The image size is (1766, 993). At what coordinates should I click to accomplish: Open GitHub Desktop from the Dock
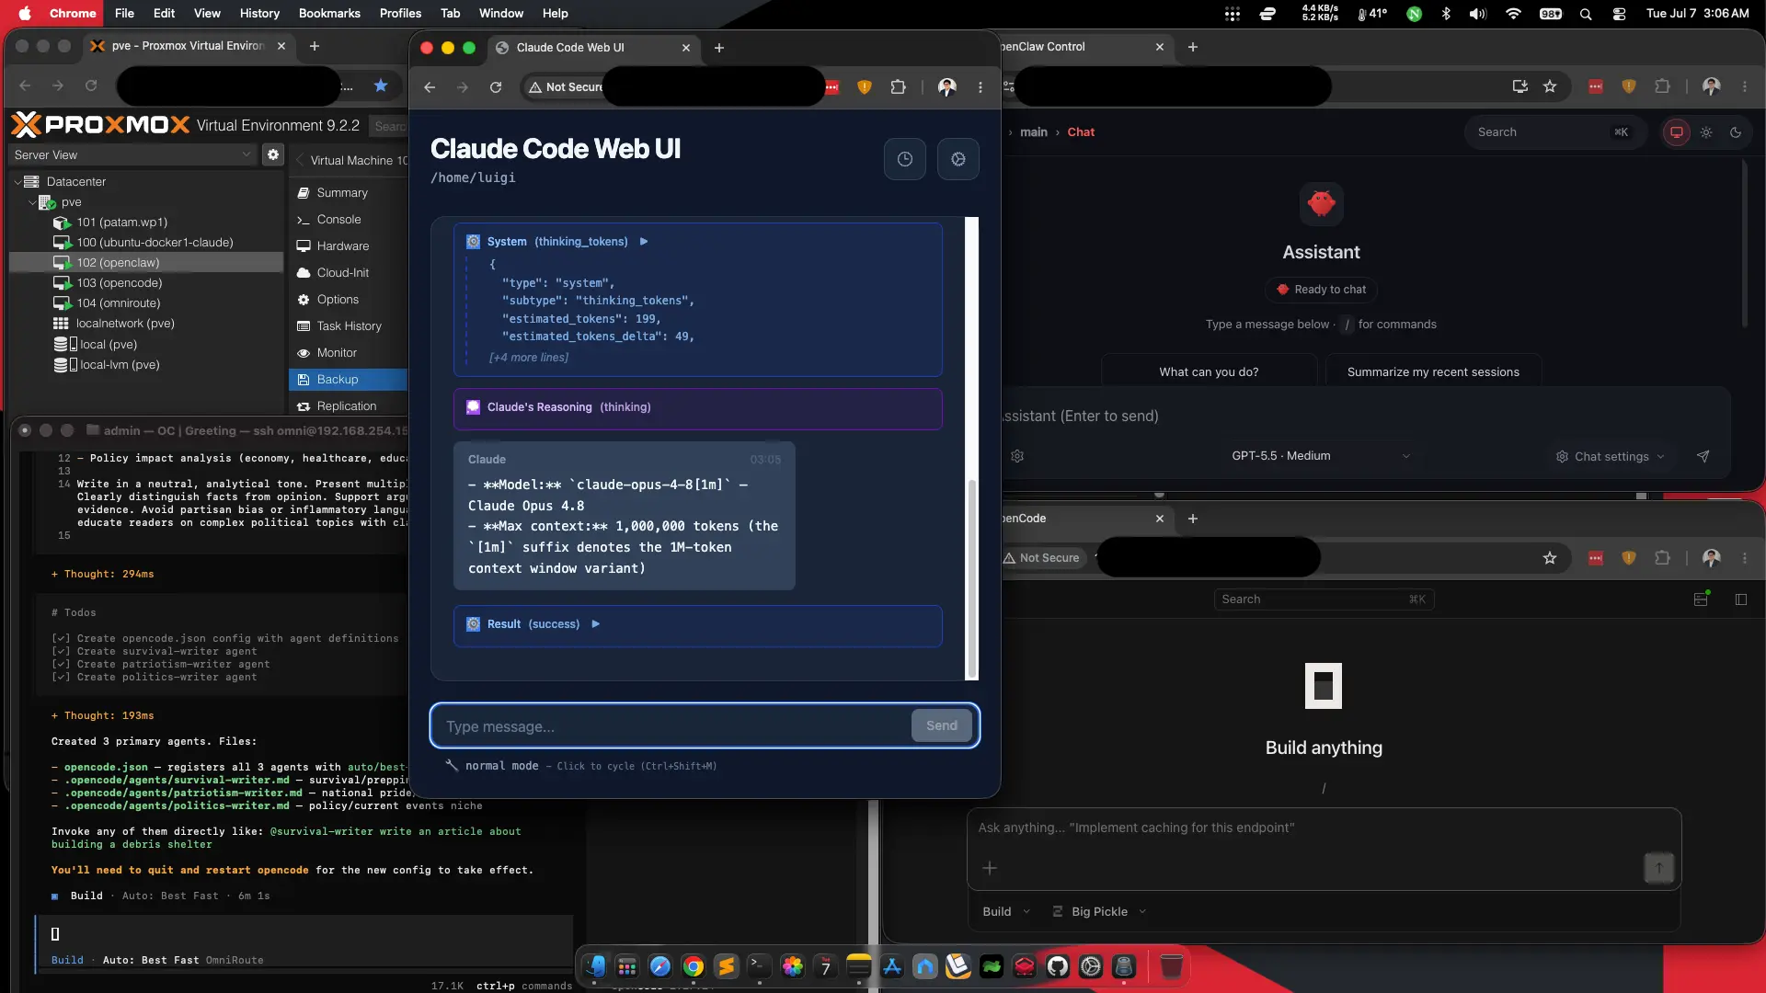[x=1057, y=966]
